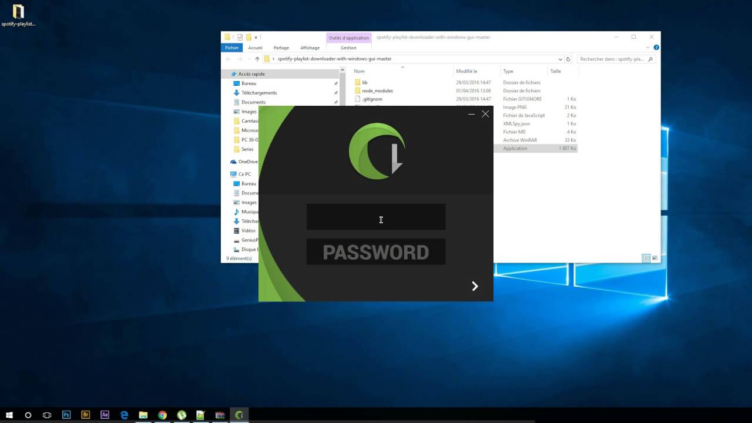752x423 pixels.
Task: Open Microsoft Edge from the taskbar
Action: click(125, 415)
